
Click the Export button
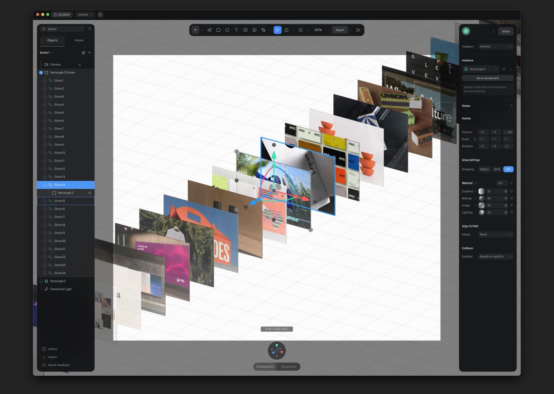tap(340, 30)
